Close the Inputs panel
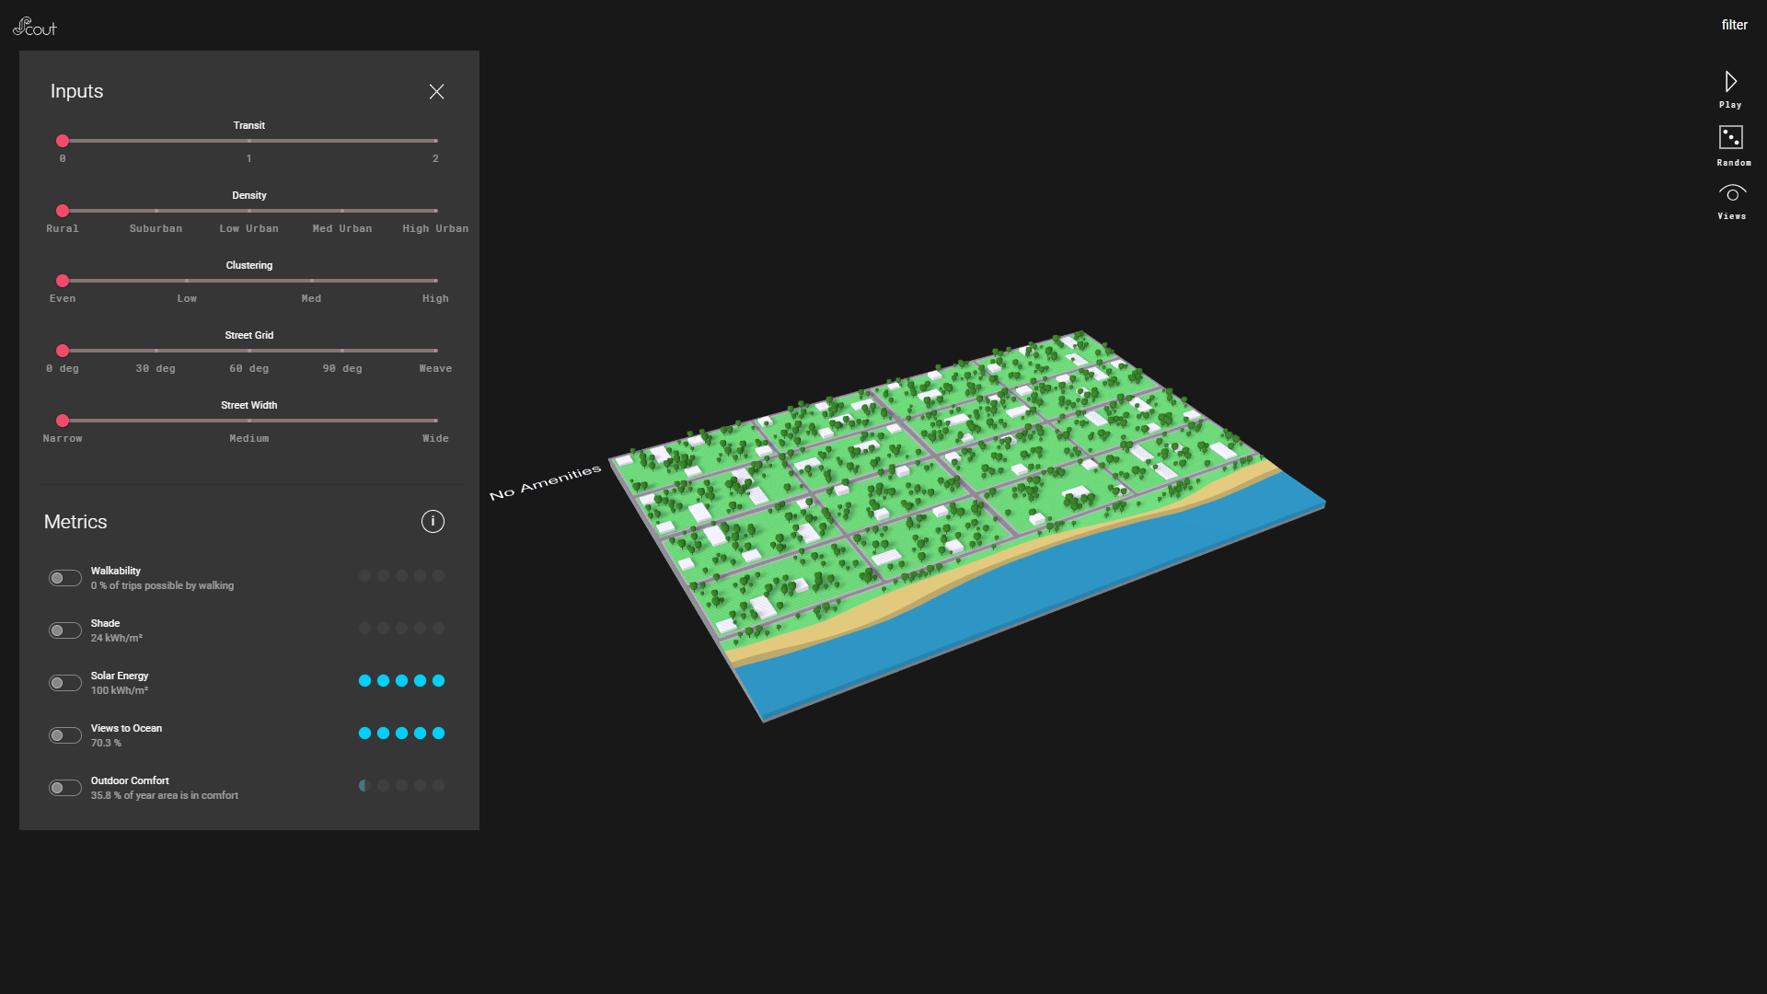 436,91
